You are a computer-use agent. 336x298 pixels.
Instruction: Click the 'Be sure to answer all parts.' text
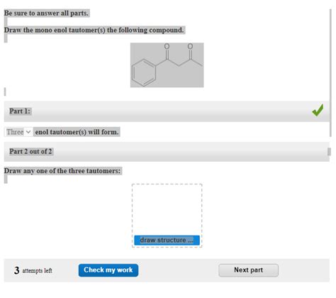46,13
